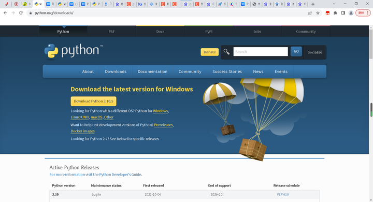Image resolution: width=373 pixels, height=202 pixels.
Task: Click the 2026-10 end of support cell
Action: pyautogui.click(x=217, y=194)
